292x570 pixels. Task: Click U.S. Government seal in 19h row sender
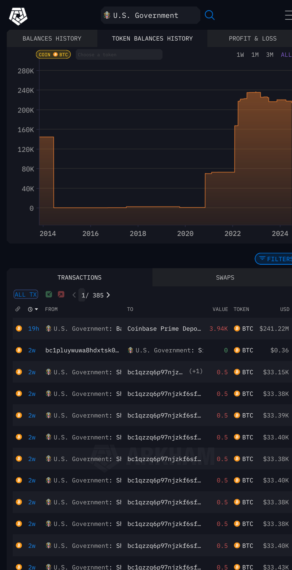point(49,329)
